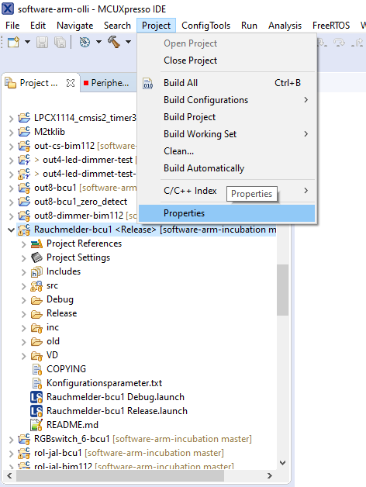Open the FreeRTOS menu
Viewport: 366px width, 487px height.
(331, 26)
